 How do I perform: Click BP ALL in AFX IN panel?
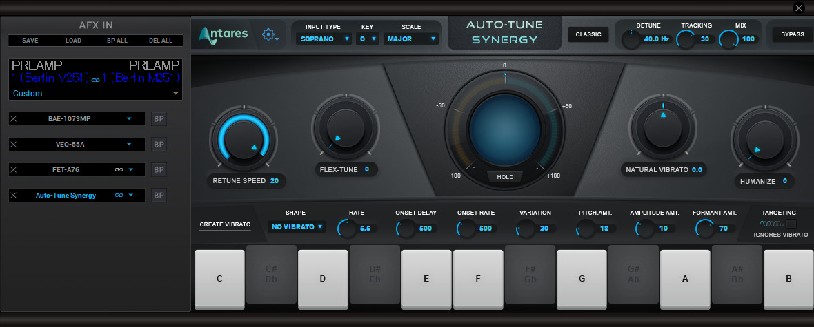pyautogui.click(x=117, y=41)
